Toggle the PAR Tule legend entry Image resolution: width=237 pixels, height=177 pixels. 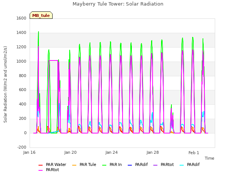click(84, 165)
